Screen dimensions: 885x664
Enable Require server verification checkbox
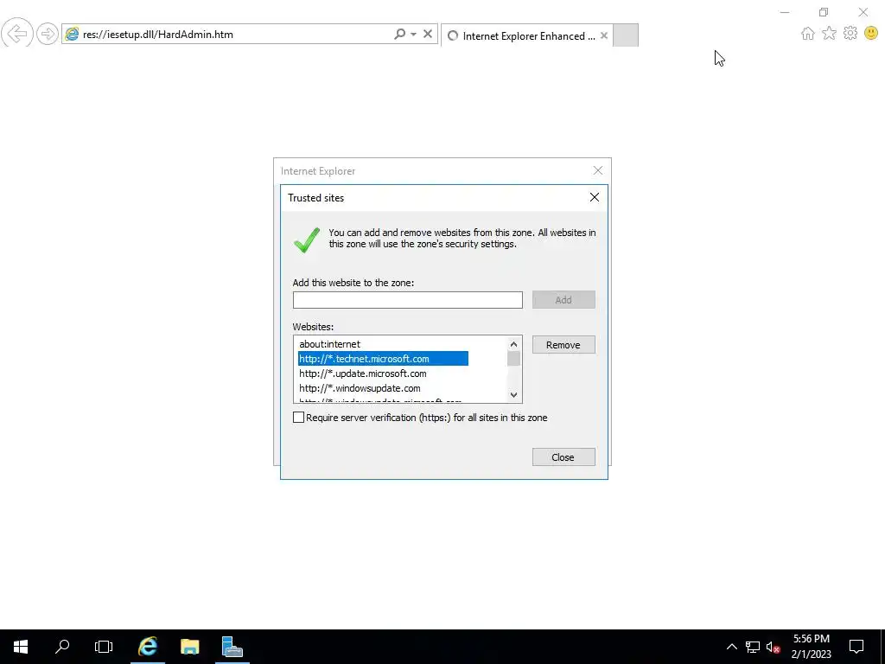click(298, 418)
